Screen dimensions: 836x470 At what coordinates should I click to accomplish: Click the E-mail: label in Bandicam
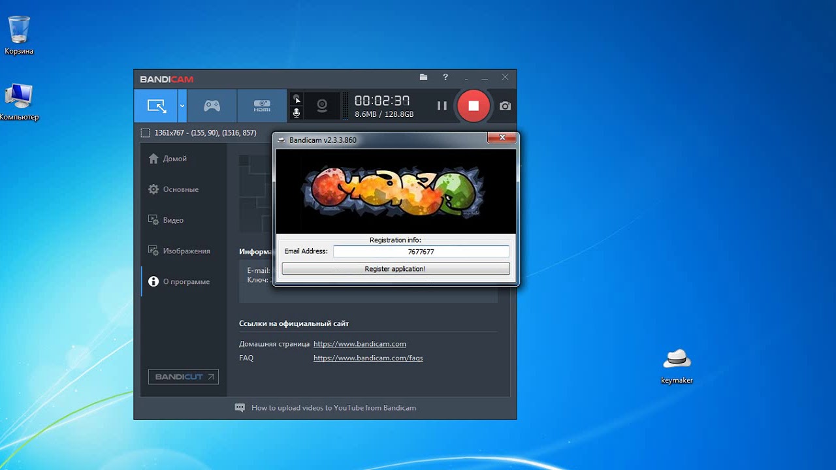(x=259, y=270)
